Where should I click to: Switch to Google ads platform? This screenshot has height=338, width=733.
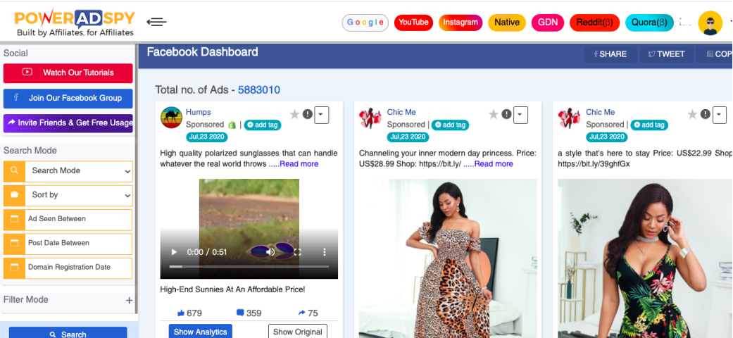tap(365, 23)
